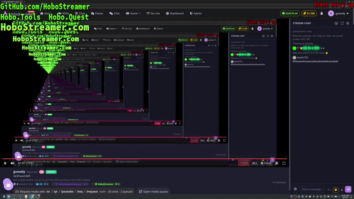
Task: Open the notifications bell
Action: [x=322, y=13]
